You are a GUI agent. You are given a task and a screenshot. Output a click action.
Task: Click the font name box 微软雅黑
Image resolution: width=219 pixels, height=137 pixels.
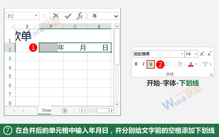[x=159, y=54]
